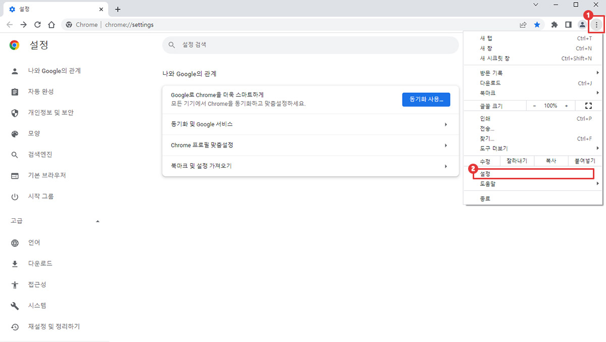Viewport: 606px width, 342px height.
Task: Open the Extensions puzzle piece icon
Action: click(554, 25)
